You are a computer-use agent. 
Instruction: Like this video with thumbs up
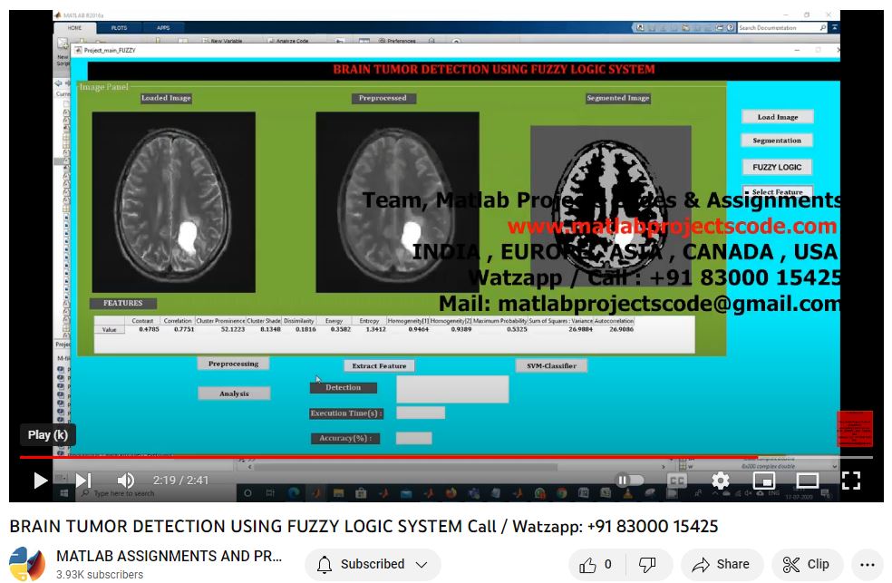596,564
